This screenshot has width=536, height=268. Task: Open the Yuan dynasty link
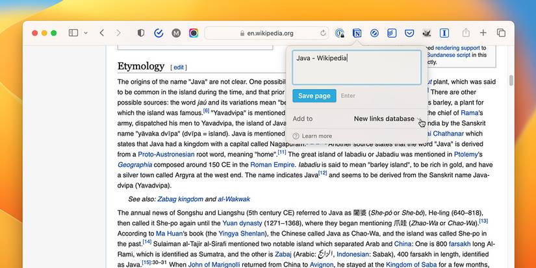pos(242,223)
